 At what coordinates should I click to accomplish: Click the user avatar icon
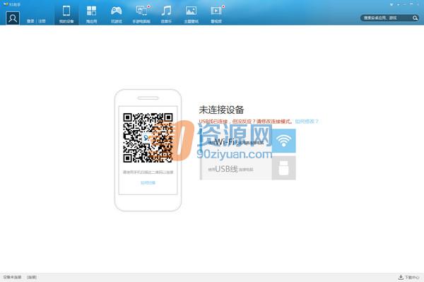[x=13, y=18]
